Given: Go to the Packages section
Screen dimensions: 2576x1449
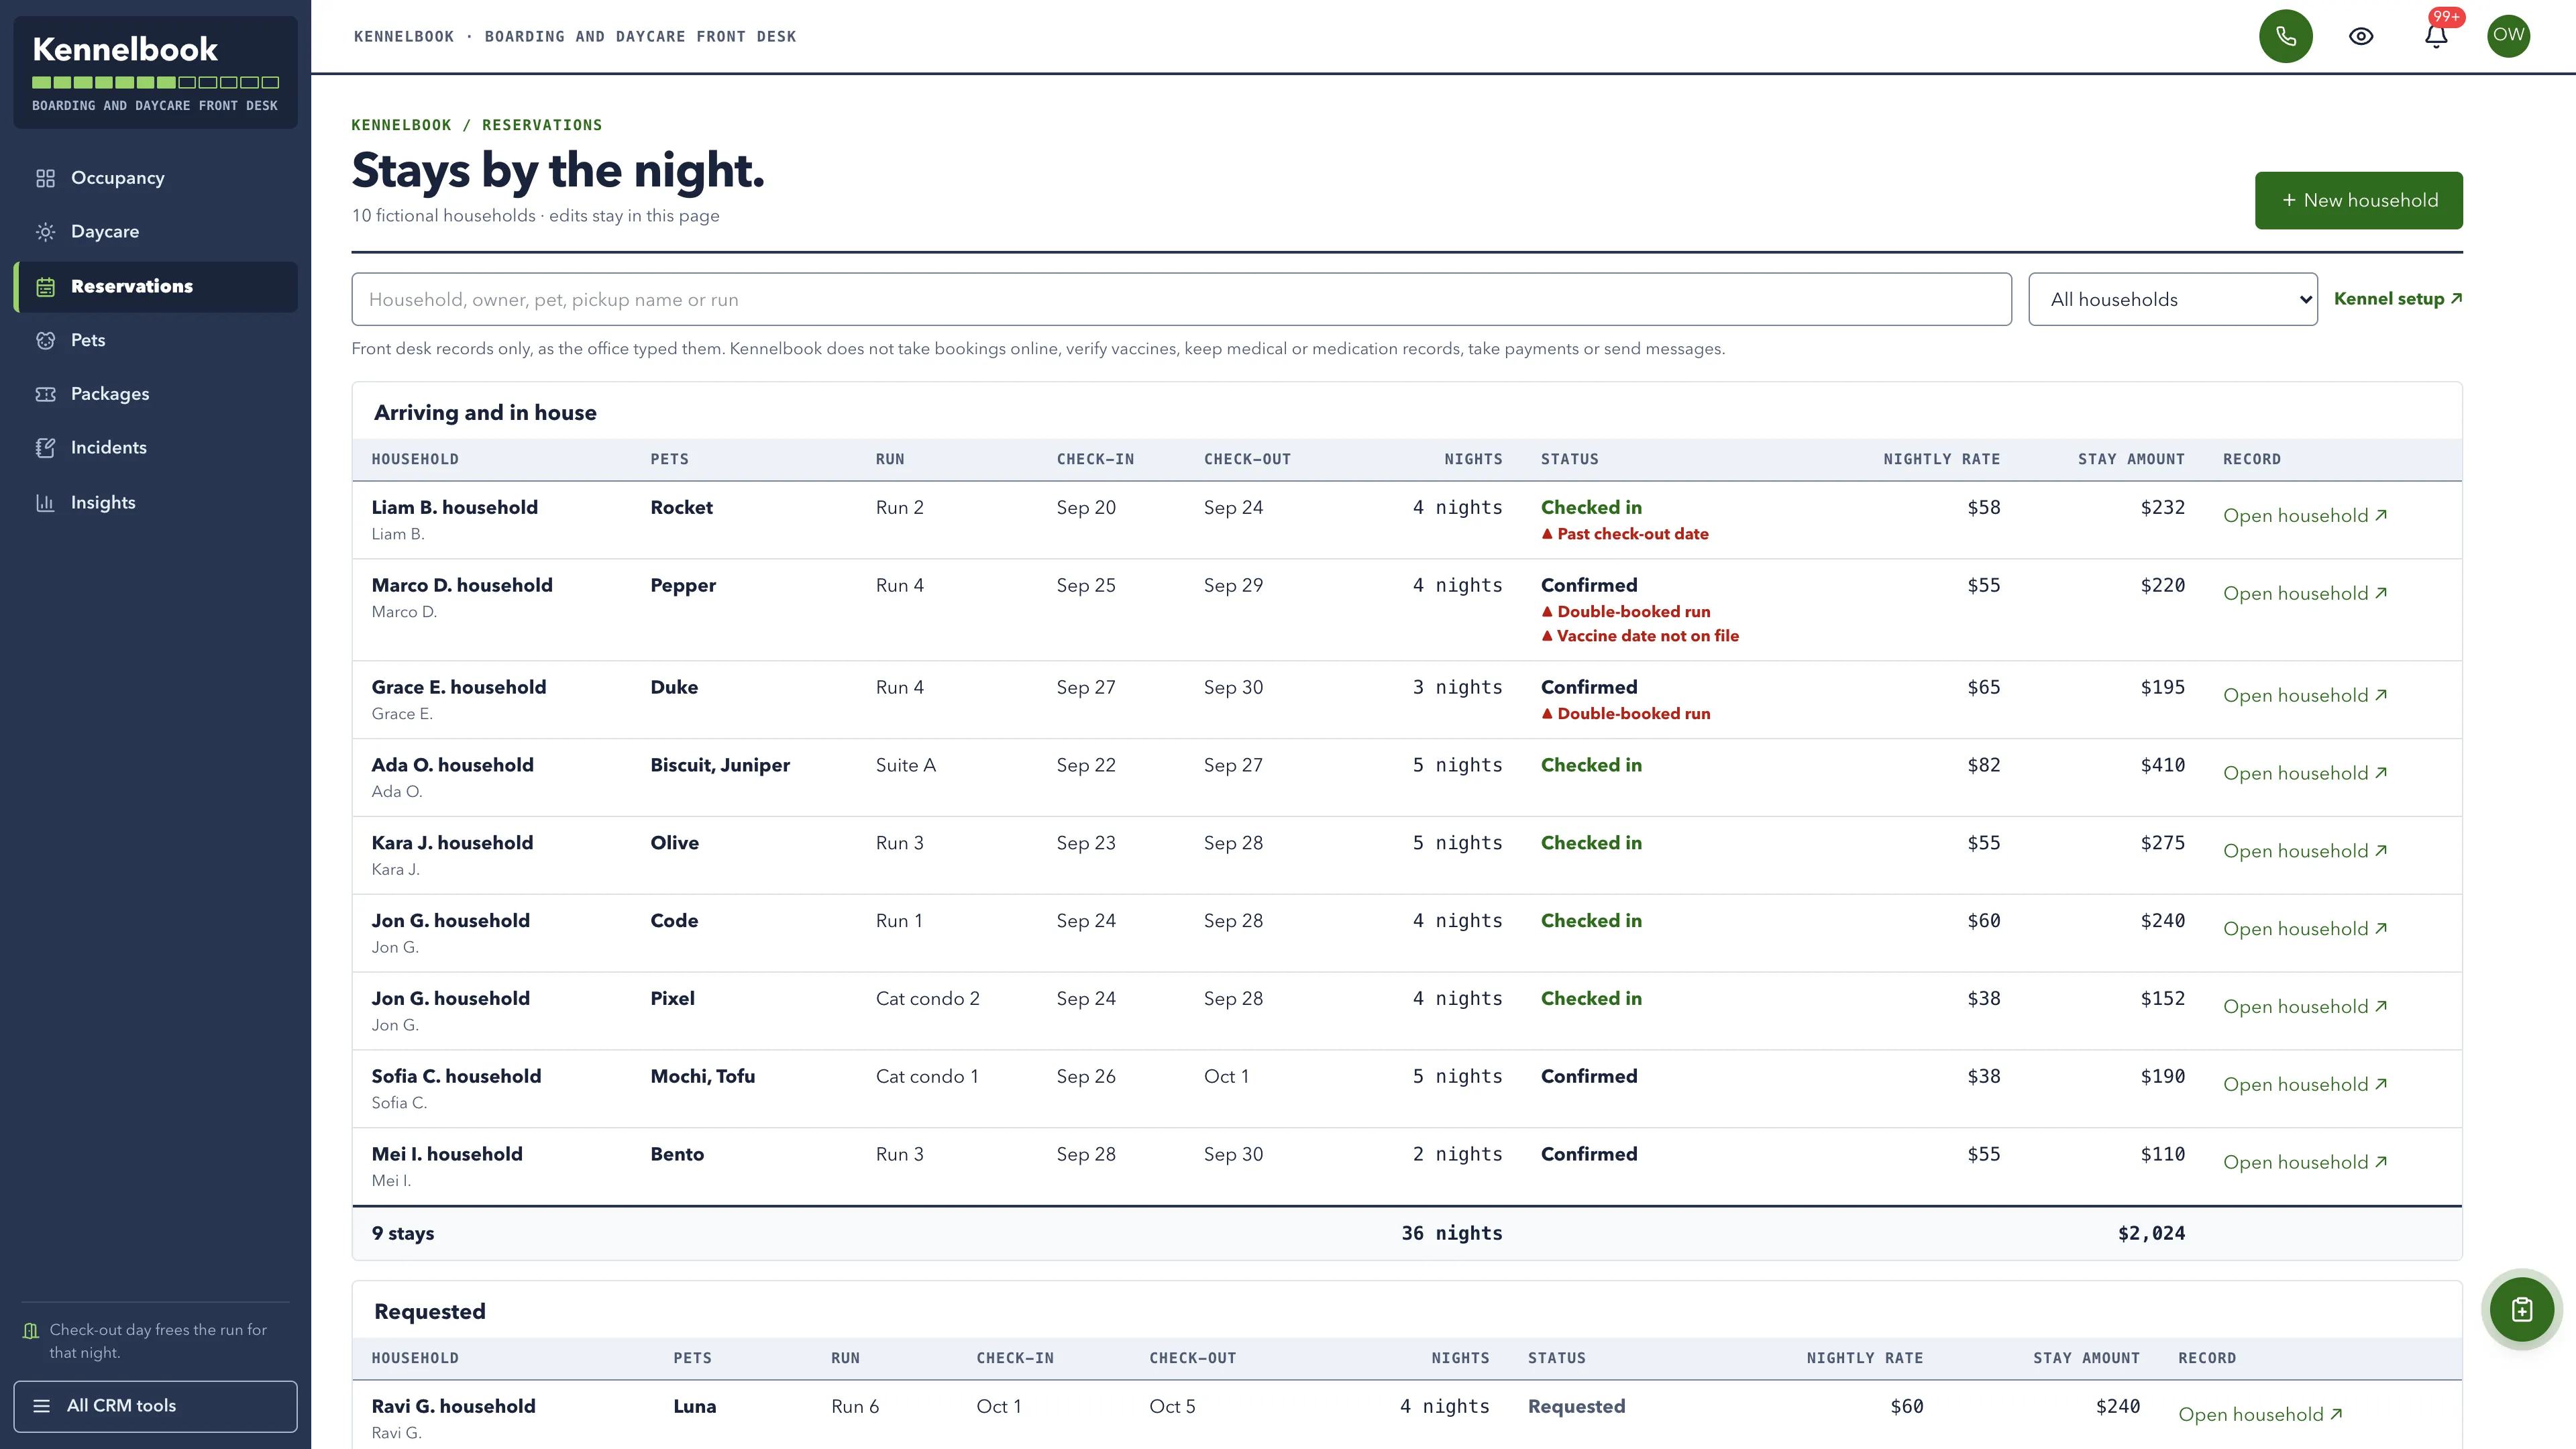Looking at the screenshot, I should tap(155, 394).
